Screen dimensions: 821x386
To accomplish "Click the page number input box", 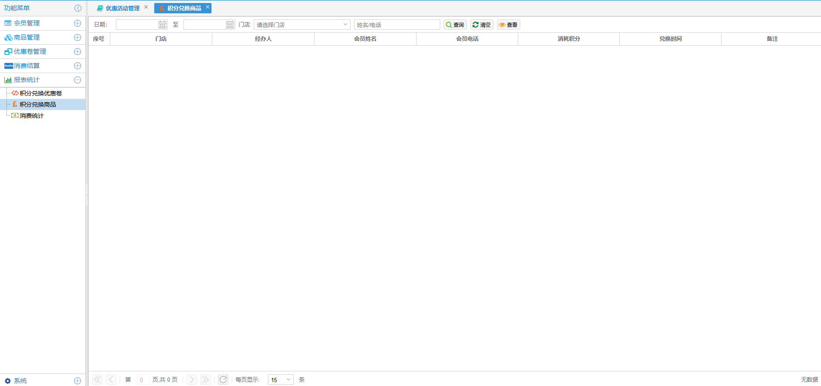I will pyautogui.click(x=143, y=380).
